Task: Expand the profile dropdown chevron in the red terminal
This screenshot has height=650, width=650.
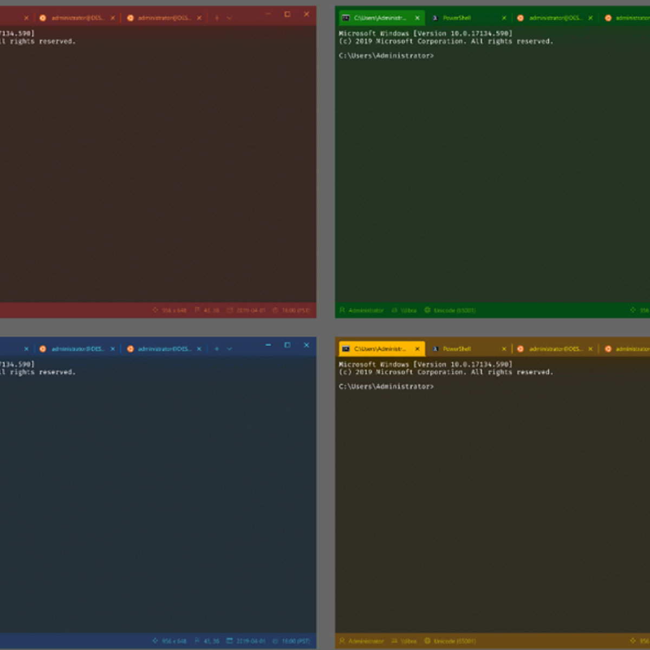Action: 229,18
